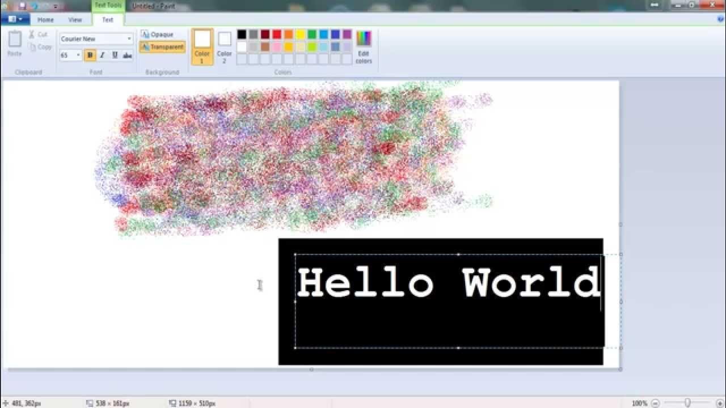Click Redo icon in quick access toolbar
The image size is (726, 408).
[45, 6]
